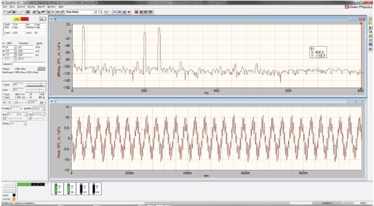Image resolution: width=374 pixels, height=206 pixels.
Task: Open the Help menu
Action: 61,7
